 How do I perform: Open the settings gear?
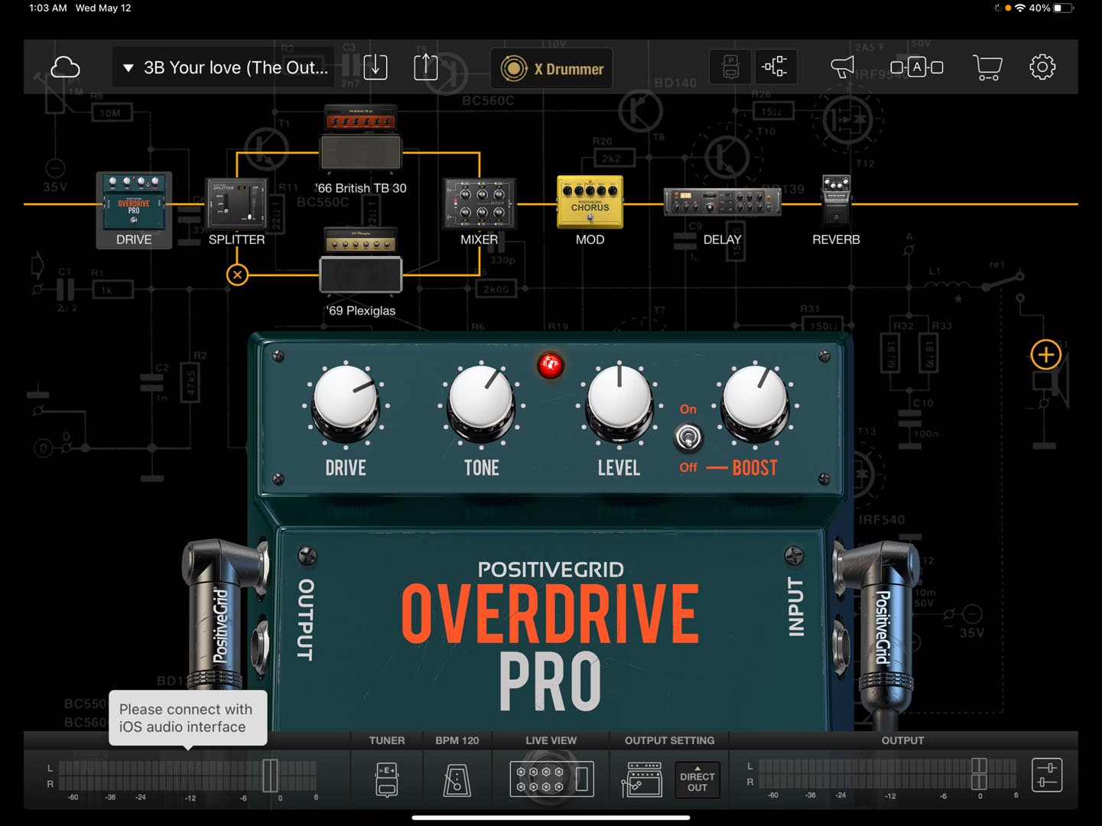click(1042, 67)
